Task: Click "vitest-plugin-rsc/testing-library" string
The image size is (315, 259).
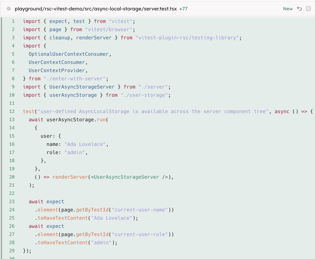Action: point(187,37)
